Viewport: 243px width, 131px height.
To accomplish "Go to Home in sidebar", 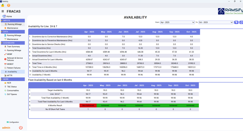I will pyautogui.click(x=7, y=16).
